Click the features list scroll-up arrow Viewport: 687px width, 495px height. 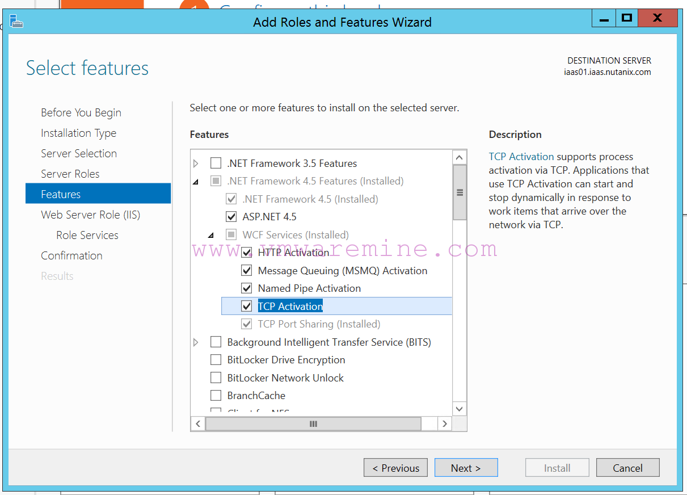click(x=460, y=157)
